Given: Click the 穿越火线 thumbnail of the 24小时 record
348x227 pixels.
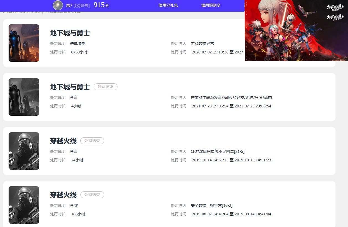Looking at the screenshot, I should (24, 151).
